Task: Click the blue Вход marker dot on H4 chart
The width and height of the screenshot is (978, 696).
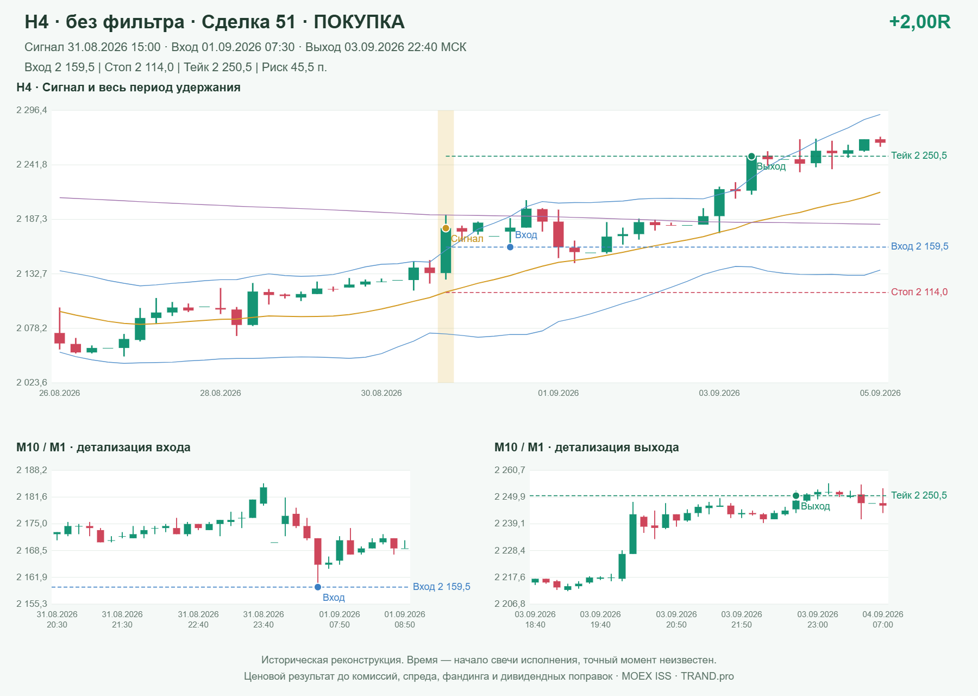Action: pyautogui.click(x=510, y=247)
